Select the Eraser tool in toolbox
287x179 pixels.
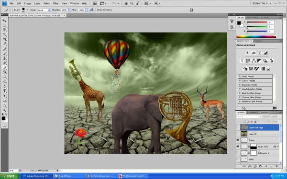tap(4, 67)
